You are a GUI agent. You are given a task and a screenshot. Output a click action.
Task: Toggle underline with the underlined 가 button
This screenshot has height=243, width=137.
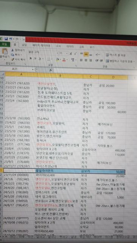40,59
